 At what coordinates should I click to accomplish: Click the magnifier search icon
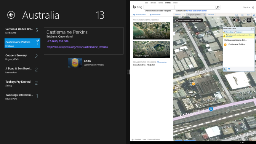pyautogui.click(x=218, y=7)
